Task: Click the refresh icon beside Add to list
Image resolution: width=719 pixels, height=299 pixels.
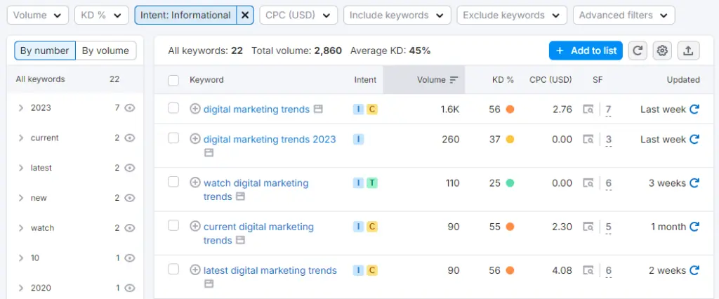Action: (638, 51)
